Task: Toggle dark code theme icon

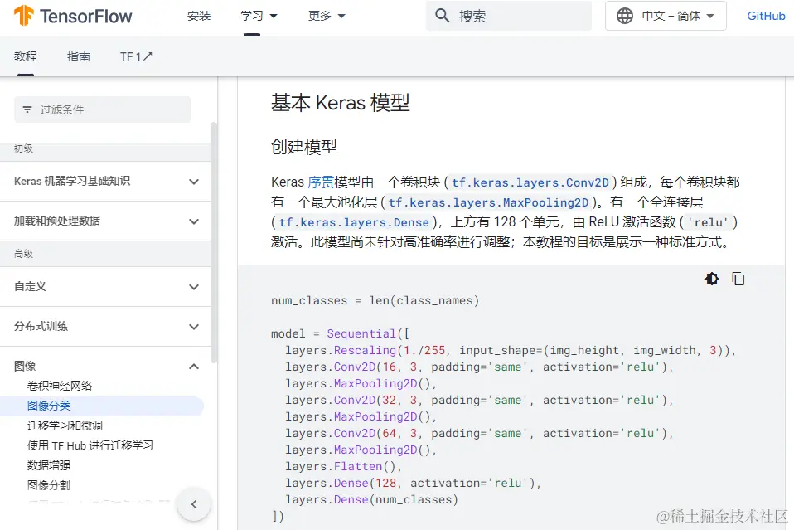Action: pos(711,279)
